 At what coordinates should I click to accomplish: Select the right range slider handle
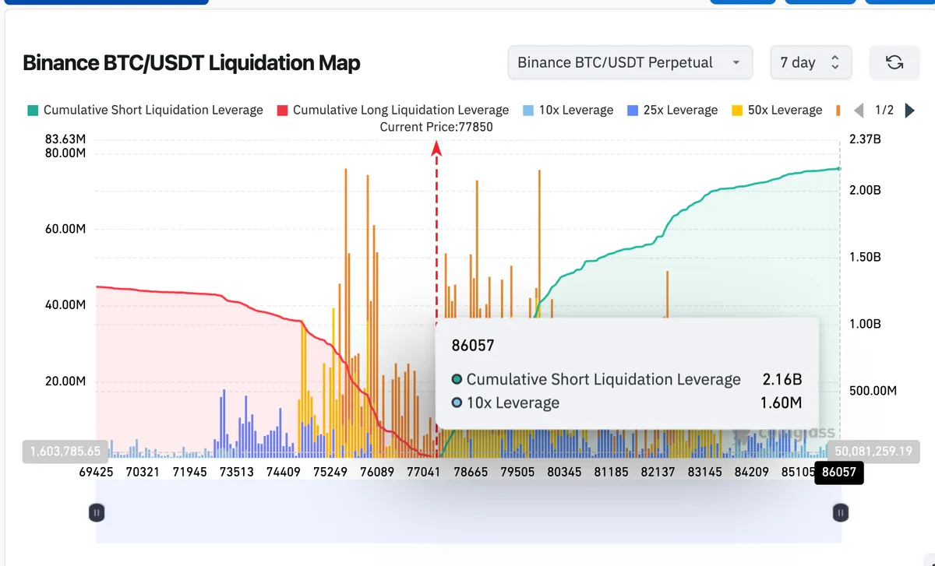[841, 512]
